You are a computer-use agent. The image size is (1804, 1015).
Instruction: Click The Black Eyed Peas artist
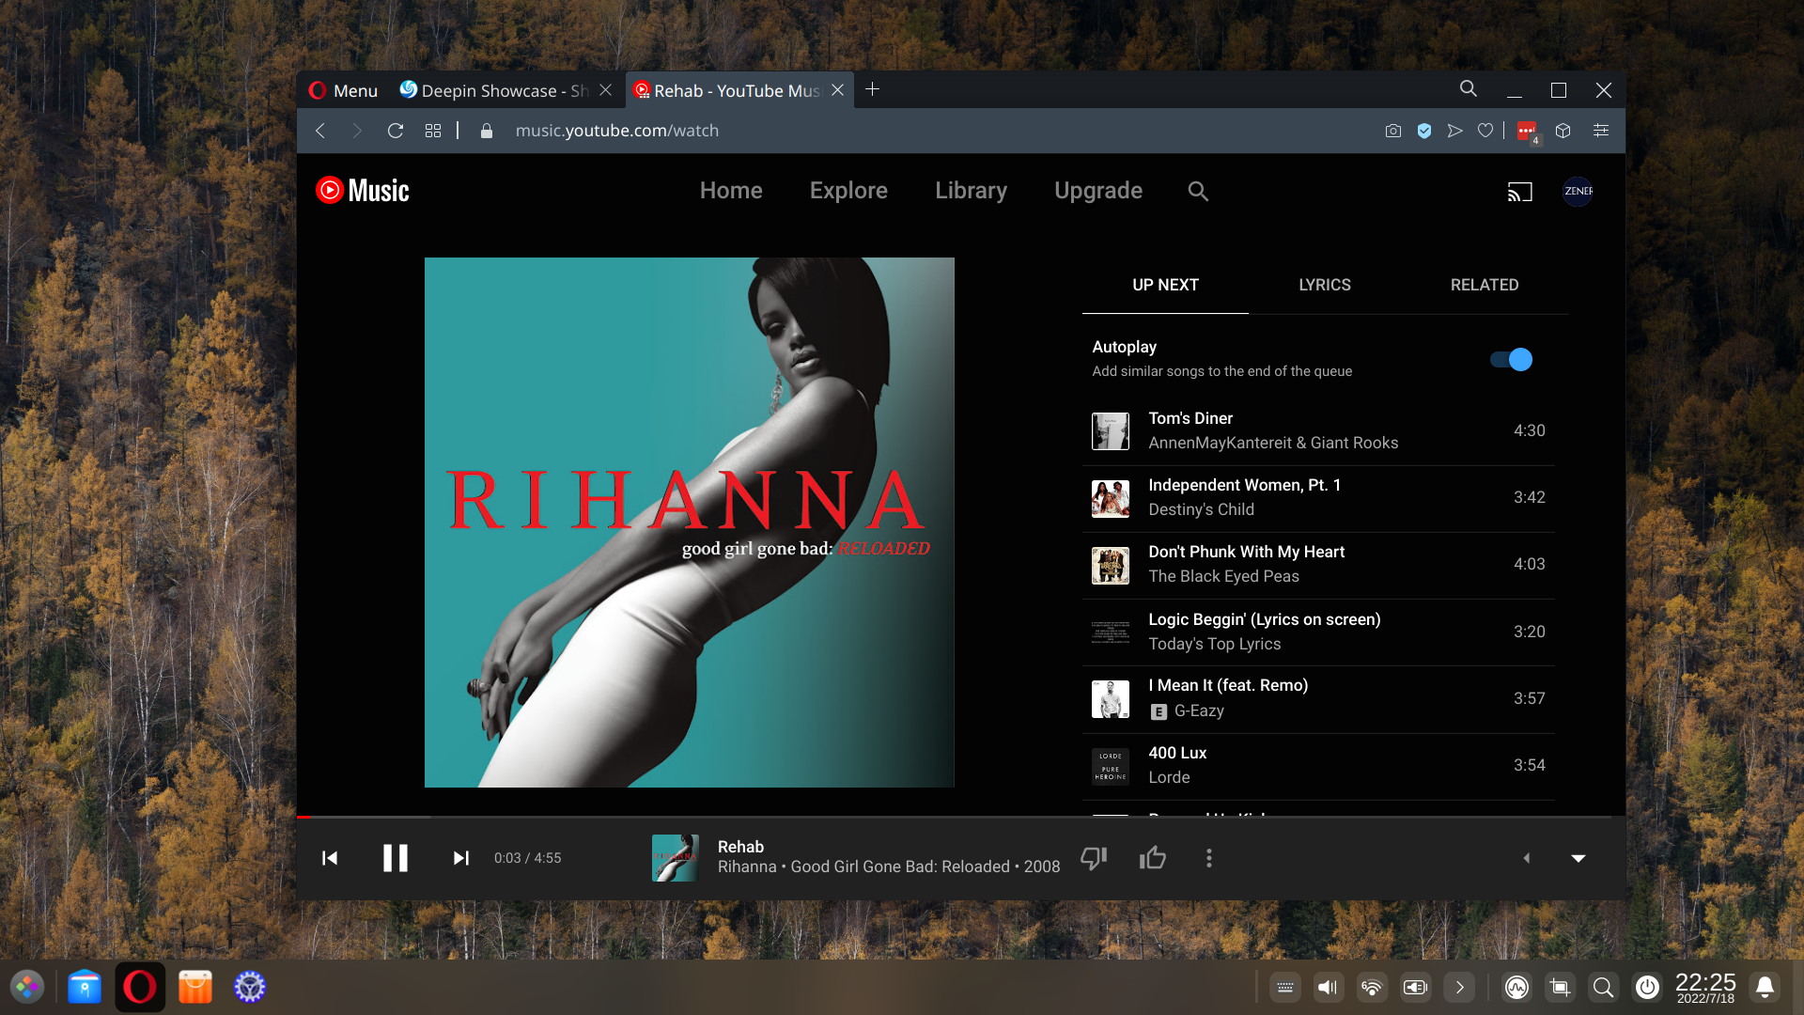[1223, 576]
